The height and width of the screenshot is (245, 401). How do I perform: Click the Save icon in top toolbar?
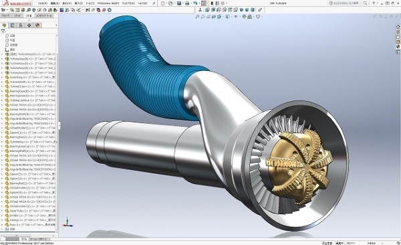click(x=179, y=3)
